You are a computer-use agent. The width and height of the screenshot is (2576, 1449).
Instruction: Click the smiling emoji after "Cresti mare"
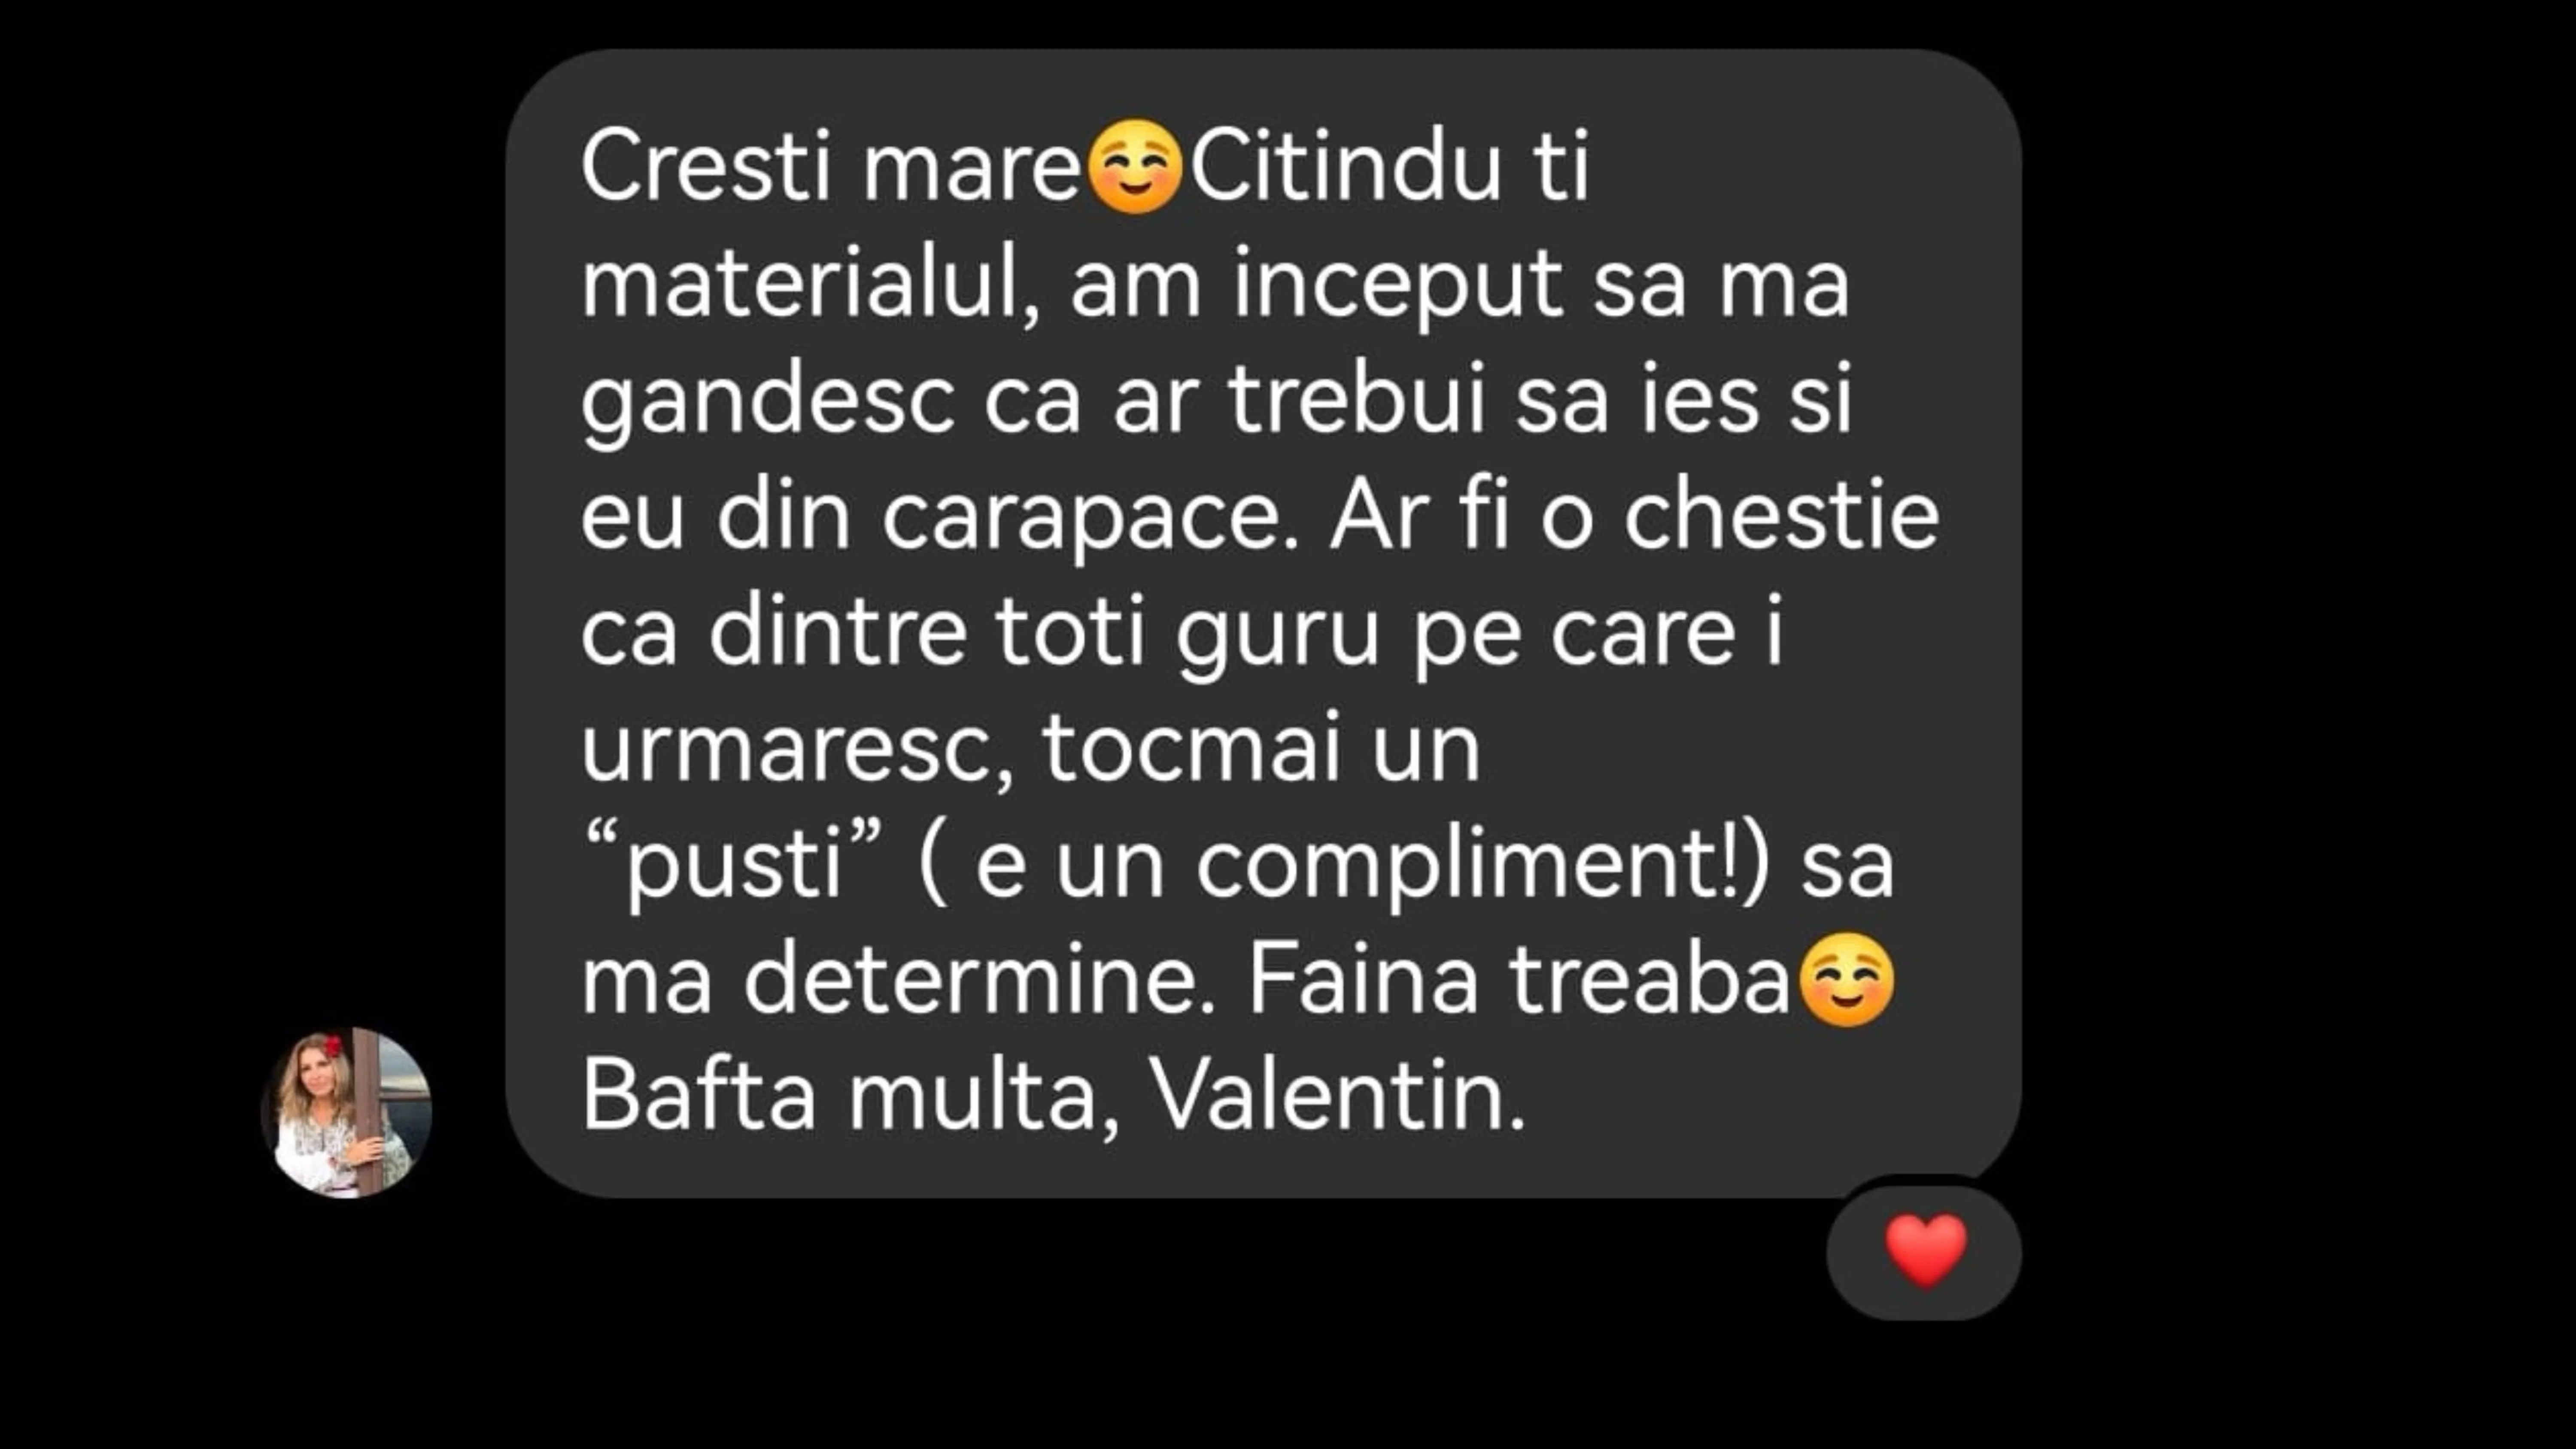[1134, 166]
